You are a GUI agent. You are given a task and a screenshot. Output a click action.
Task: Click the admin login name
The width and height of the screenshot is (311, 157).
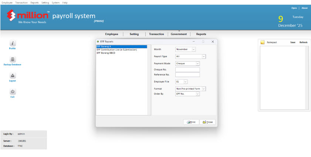[21, 134]
